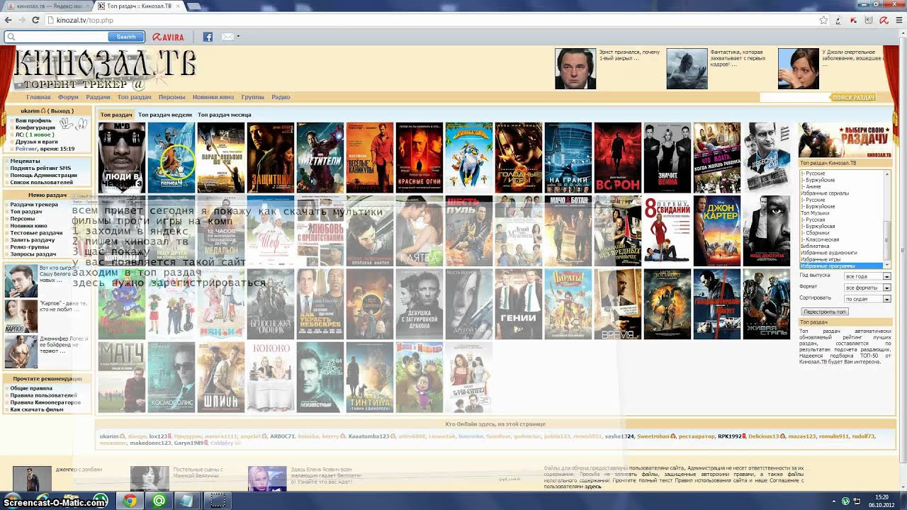The image size is (907, 510).
Task: Switch to Топ раздач месяца tab
Action: click(224, 115)
